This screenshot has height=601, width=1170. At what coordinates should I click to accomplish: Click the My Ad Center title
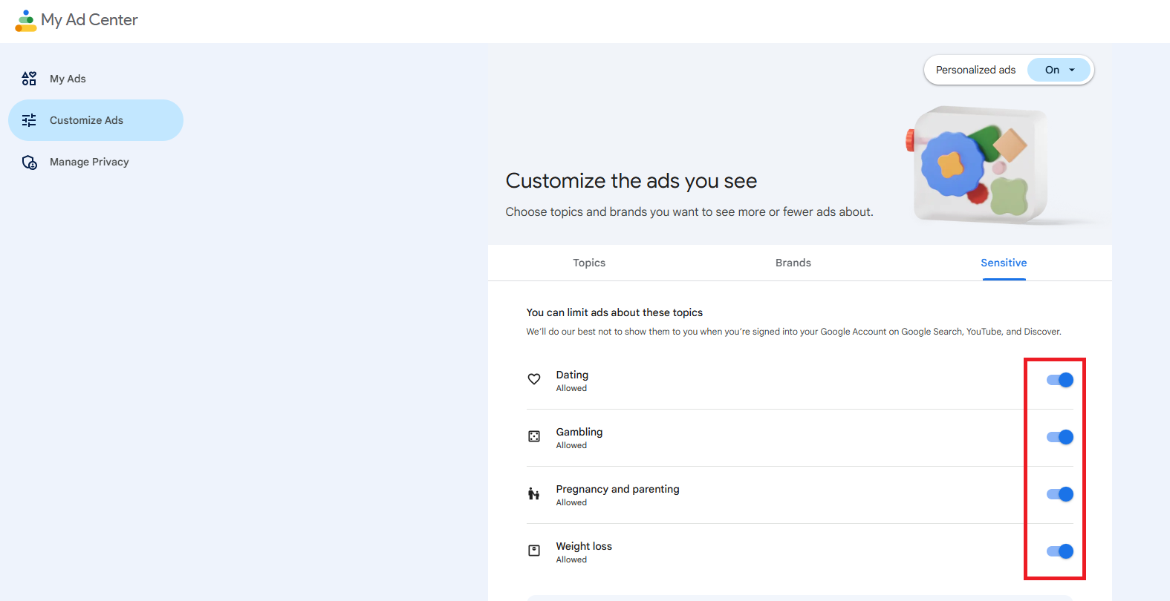click(x=89, y=20)
